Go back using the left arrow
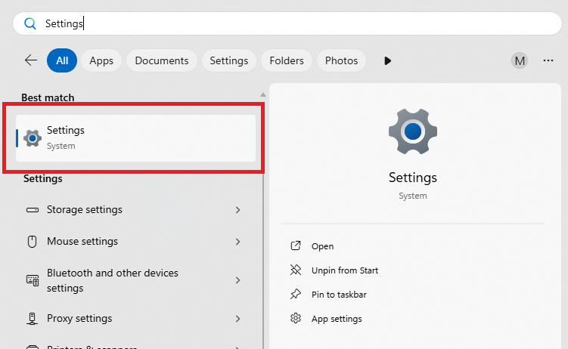 click(x=31, y=60)
